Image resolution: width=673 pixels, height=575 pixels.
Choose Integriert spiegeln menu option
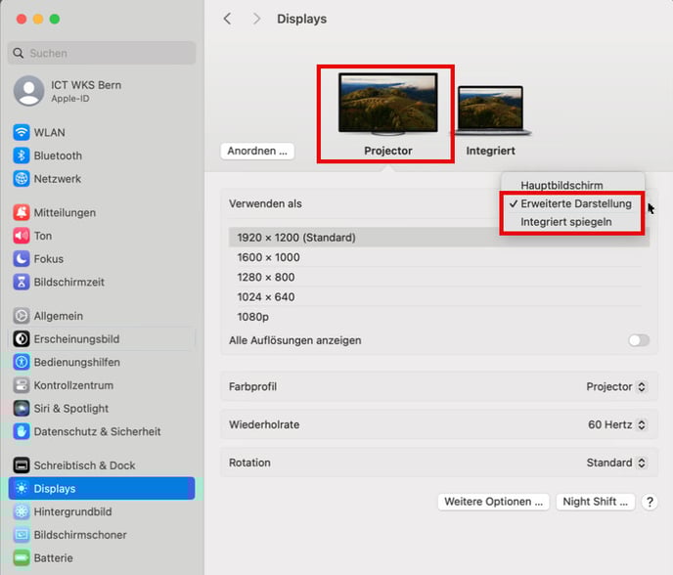coord(571,222)
